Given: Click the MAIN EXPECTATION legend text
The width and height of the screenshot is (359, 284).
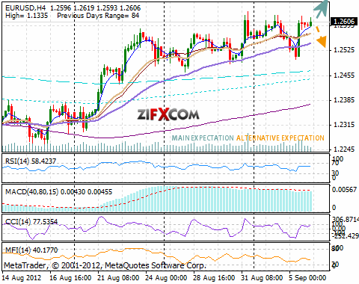Looking at the screenshot, I should (x=203, y=138).
